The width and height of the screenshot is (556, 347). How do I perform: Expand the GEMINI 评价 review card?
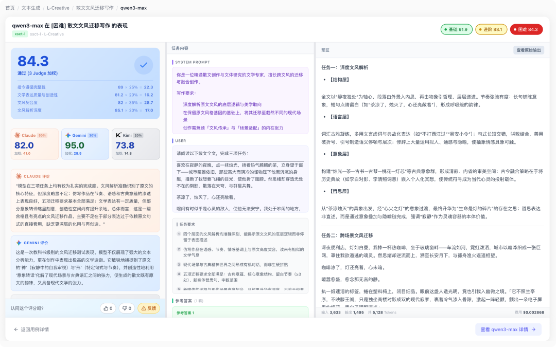(85, 243)
